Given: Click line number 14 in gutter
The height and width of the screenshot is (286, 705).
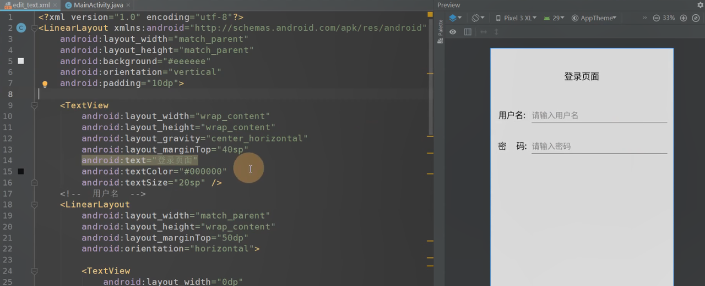Looking at the screenshot, I should click(8, 160).
